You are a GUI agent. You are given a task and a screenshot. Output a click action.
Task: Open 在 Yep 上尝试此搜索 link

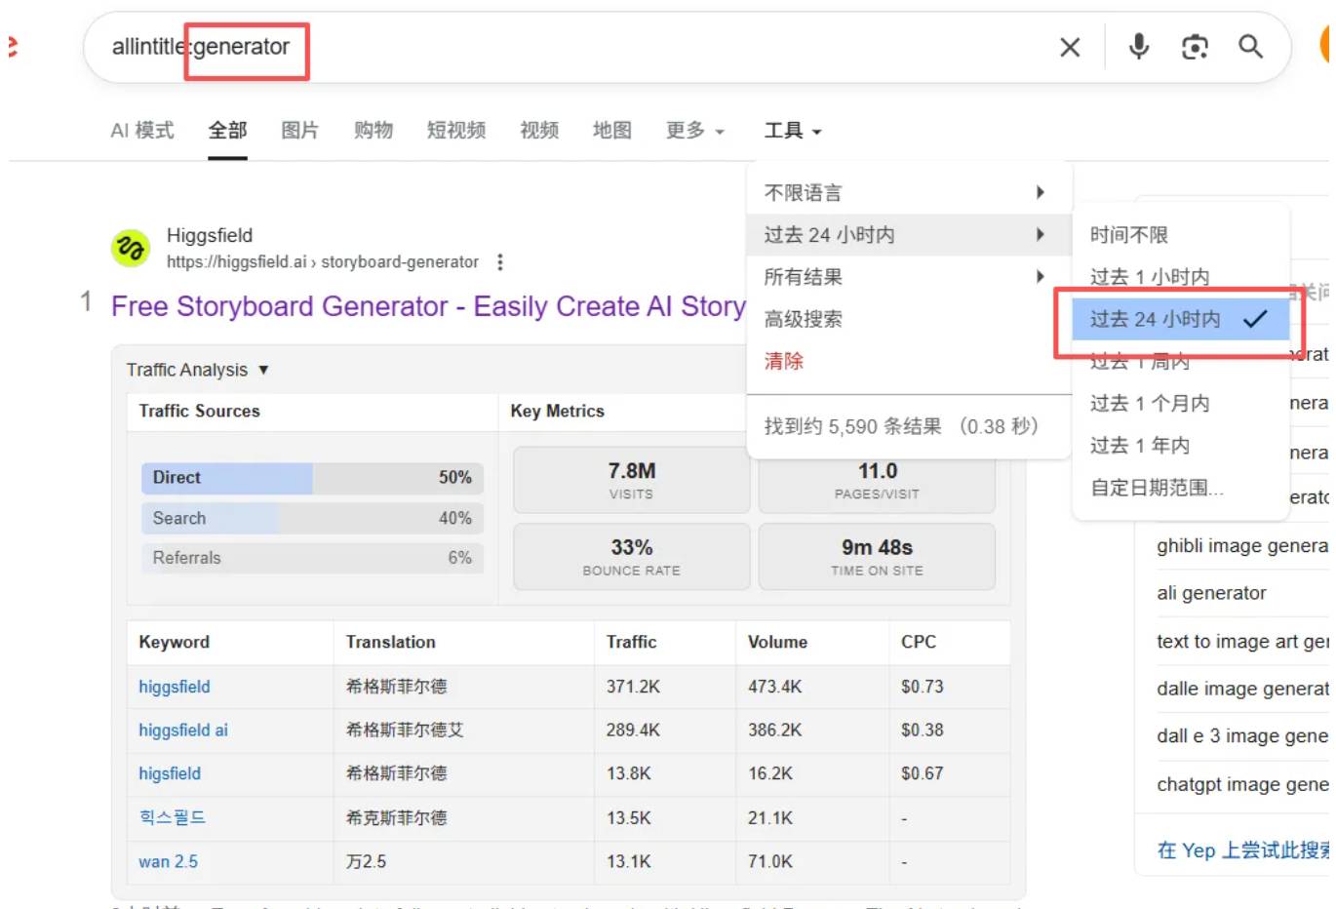[1242, 850]
